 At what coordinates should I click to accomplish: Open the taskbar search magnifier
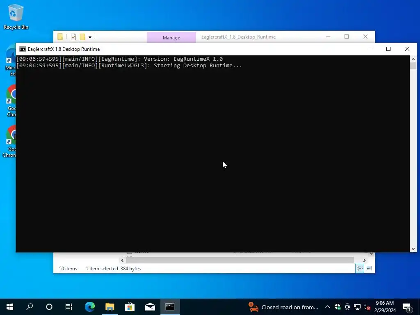(30, 307)
